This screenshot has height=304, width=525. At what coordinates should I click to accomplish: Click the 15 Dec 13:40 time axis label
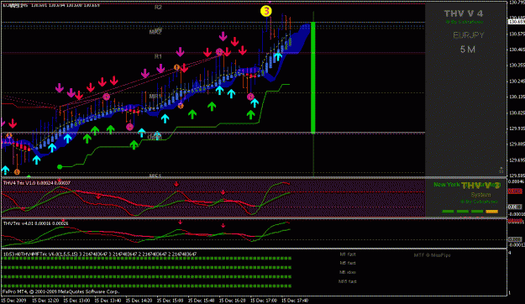(x=108, y=301)
